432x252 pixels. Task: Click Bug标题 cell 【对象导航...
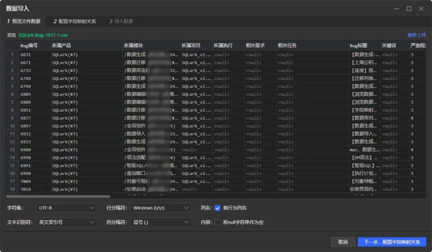(x=364, y=182)
